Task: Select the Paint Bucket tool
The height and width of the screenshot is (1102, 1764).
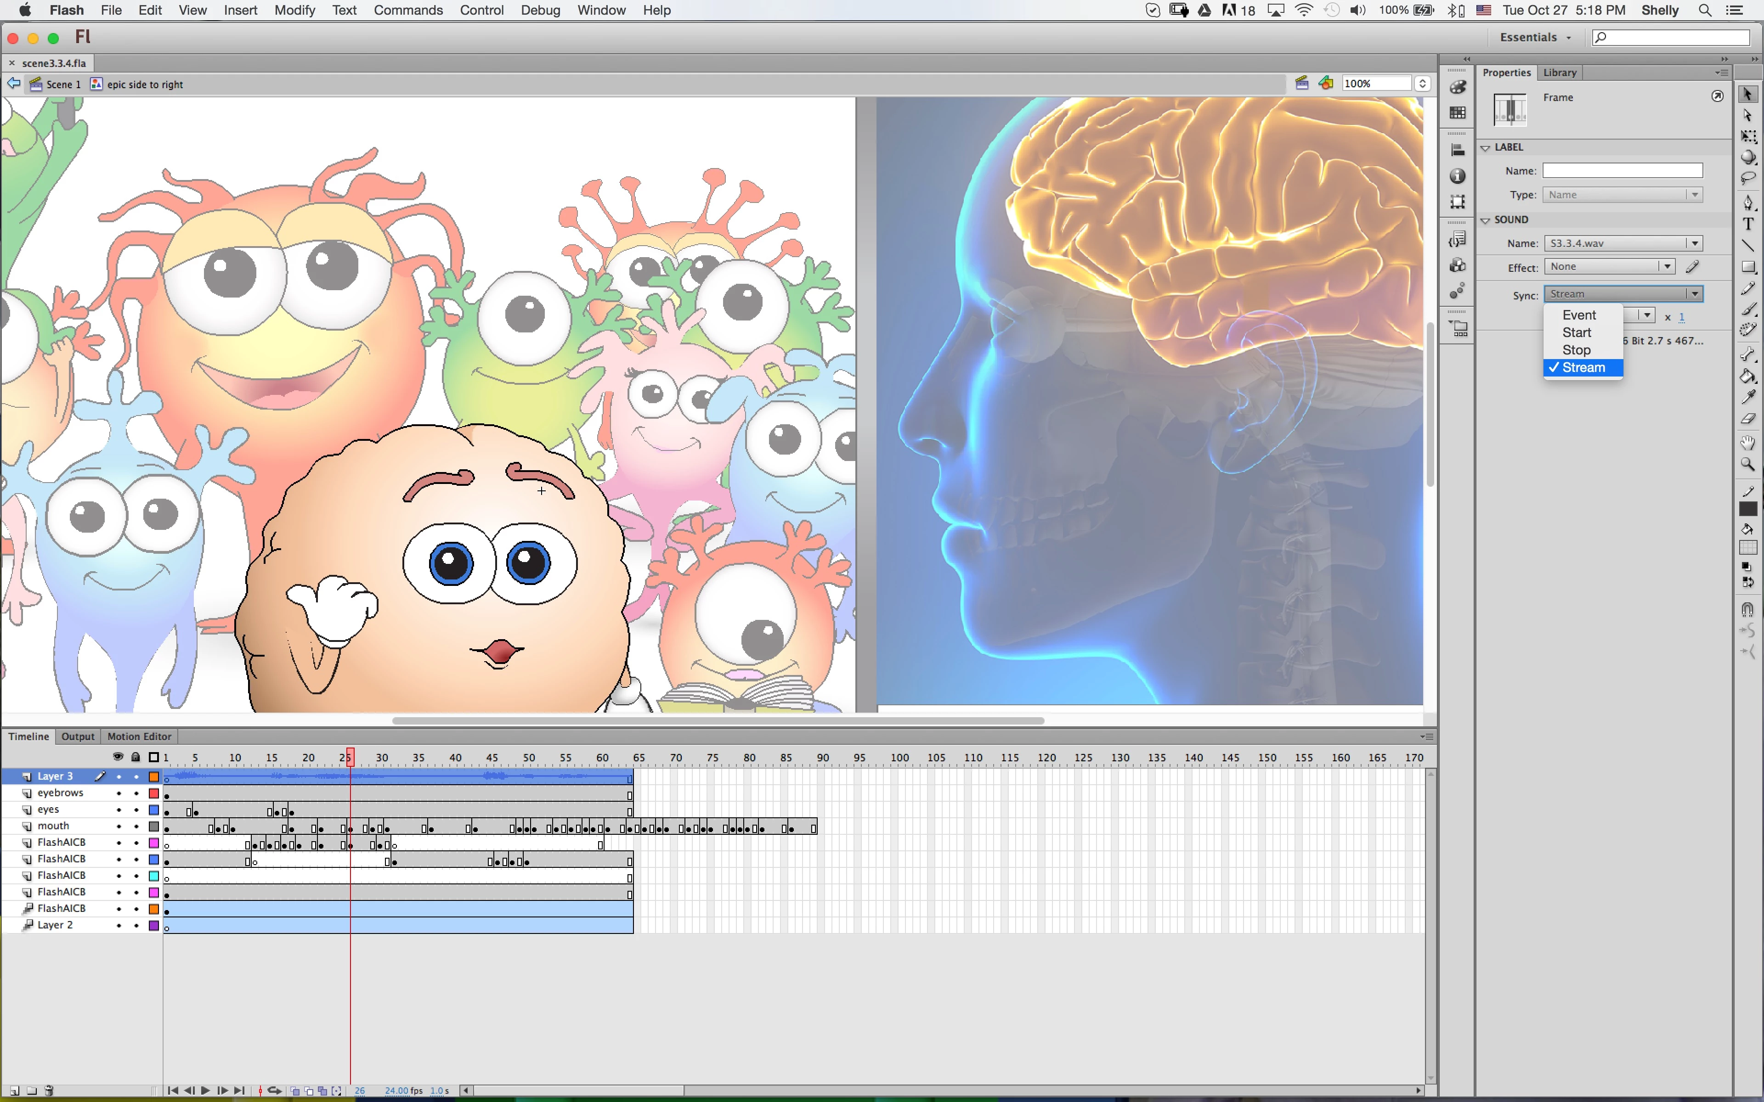Action: tap(1747, 376)
